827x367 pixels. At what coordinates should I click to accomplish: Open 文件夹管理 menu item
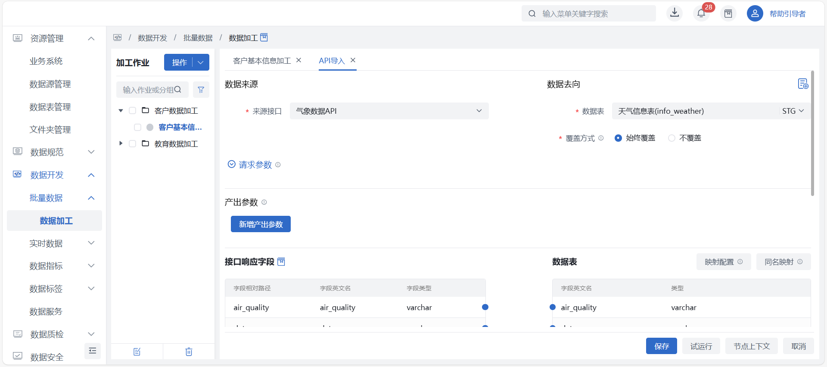click(x=50, y=130)
